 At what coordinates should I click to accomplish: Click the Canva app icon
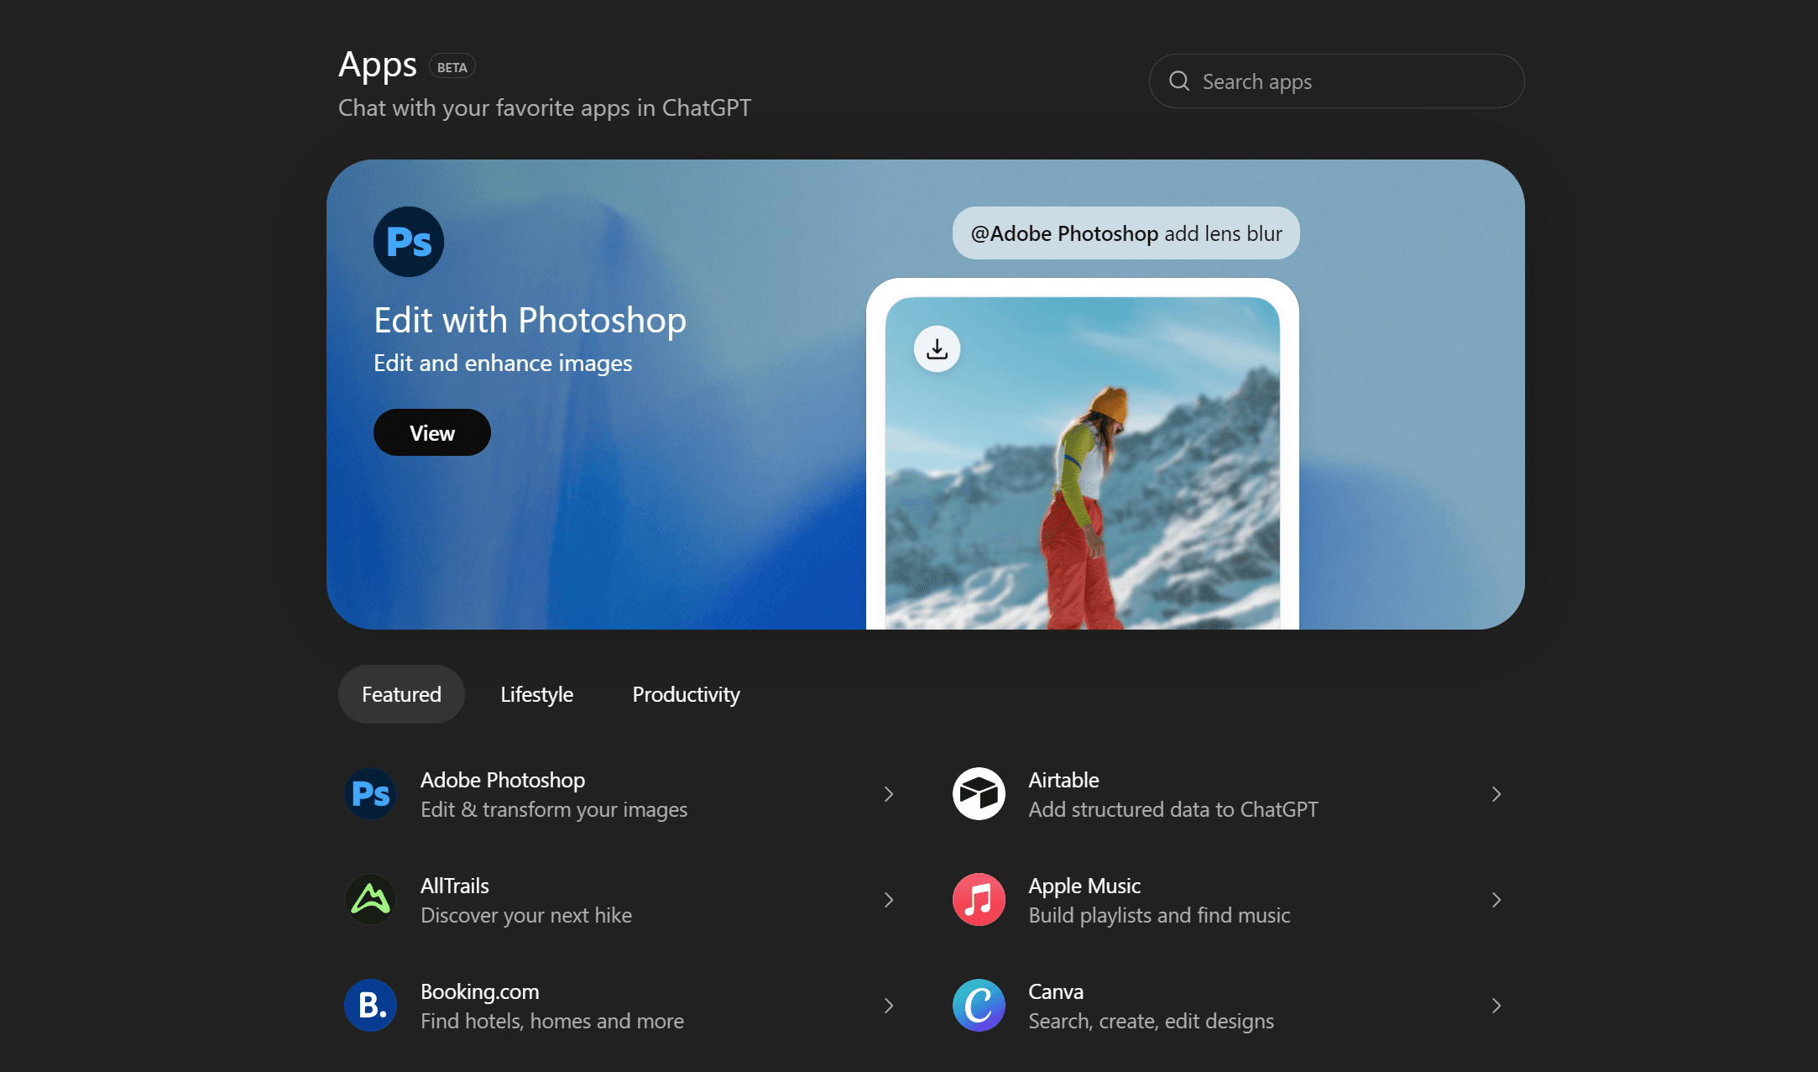(979, 1006)
